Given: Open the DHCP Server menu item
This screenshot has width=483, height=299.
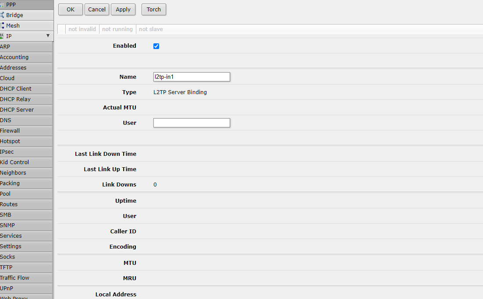Looking at the screenshot, I should point(17,109).
